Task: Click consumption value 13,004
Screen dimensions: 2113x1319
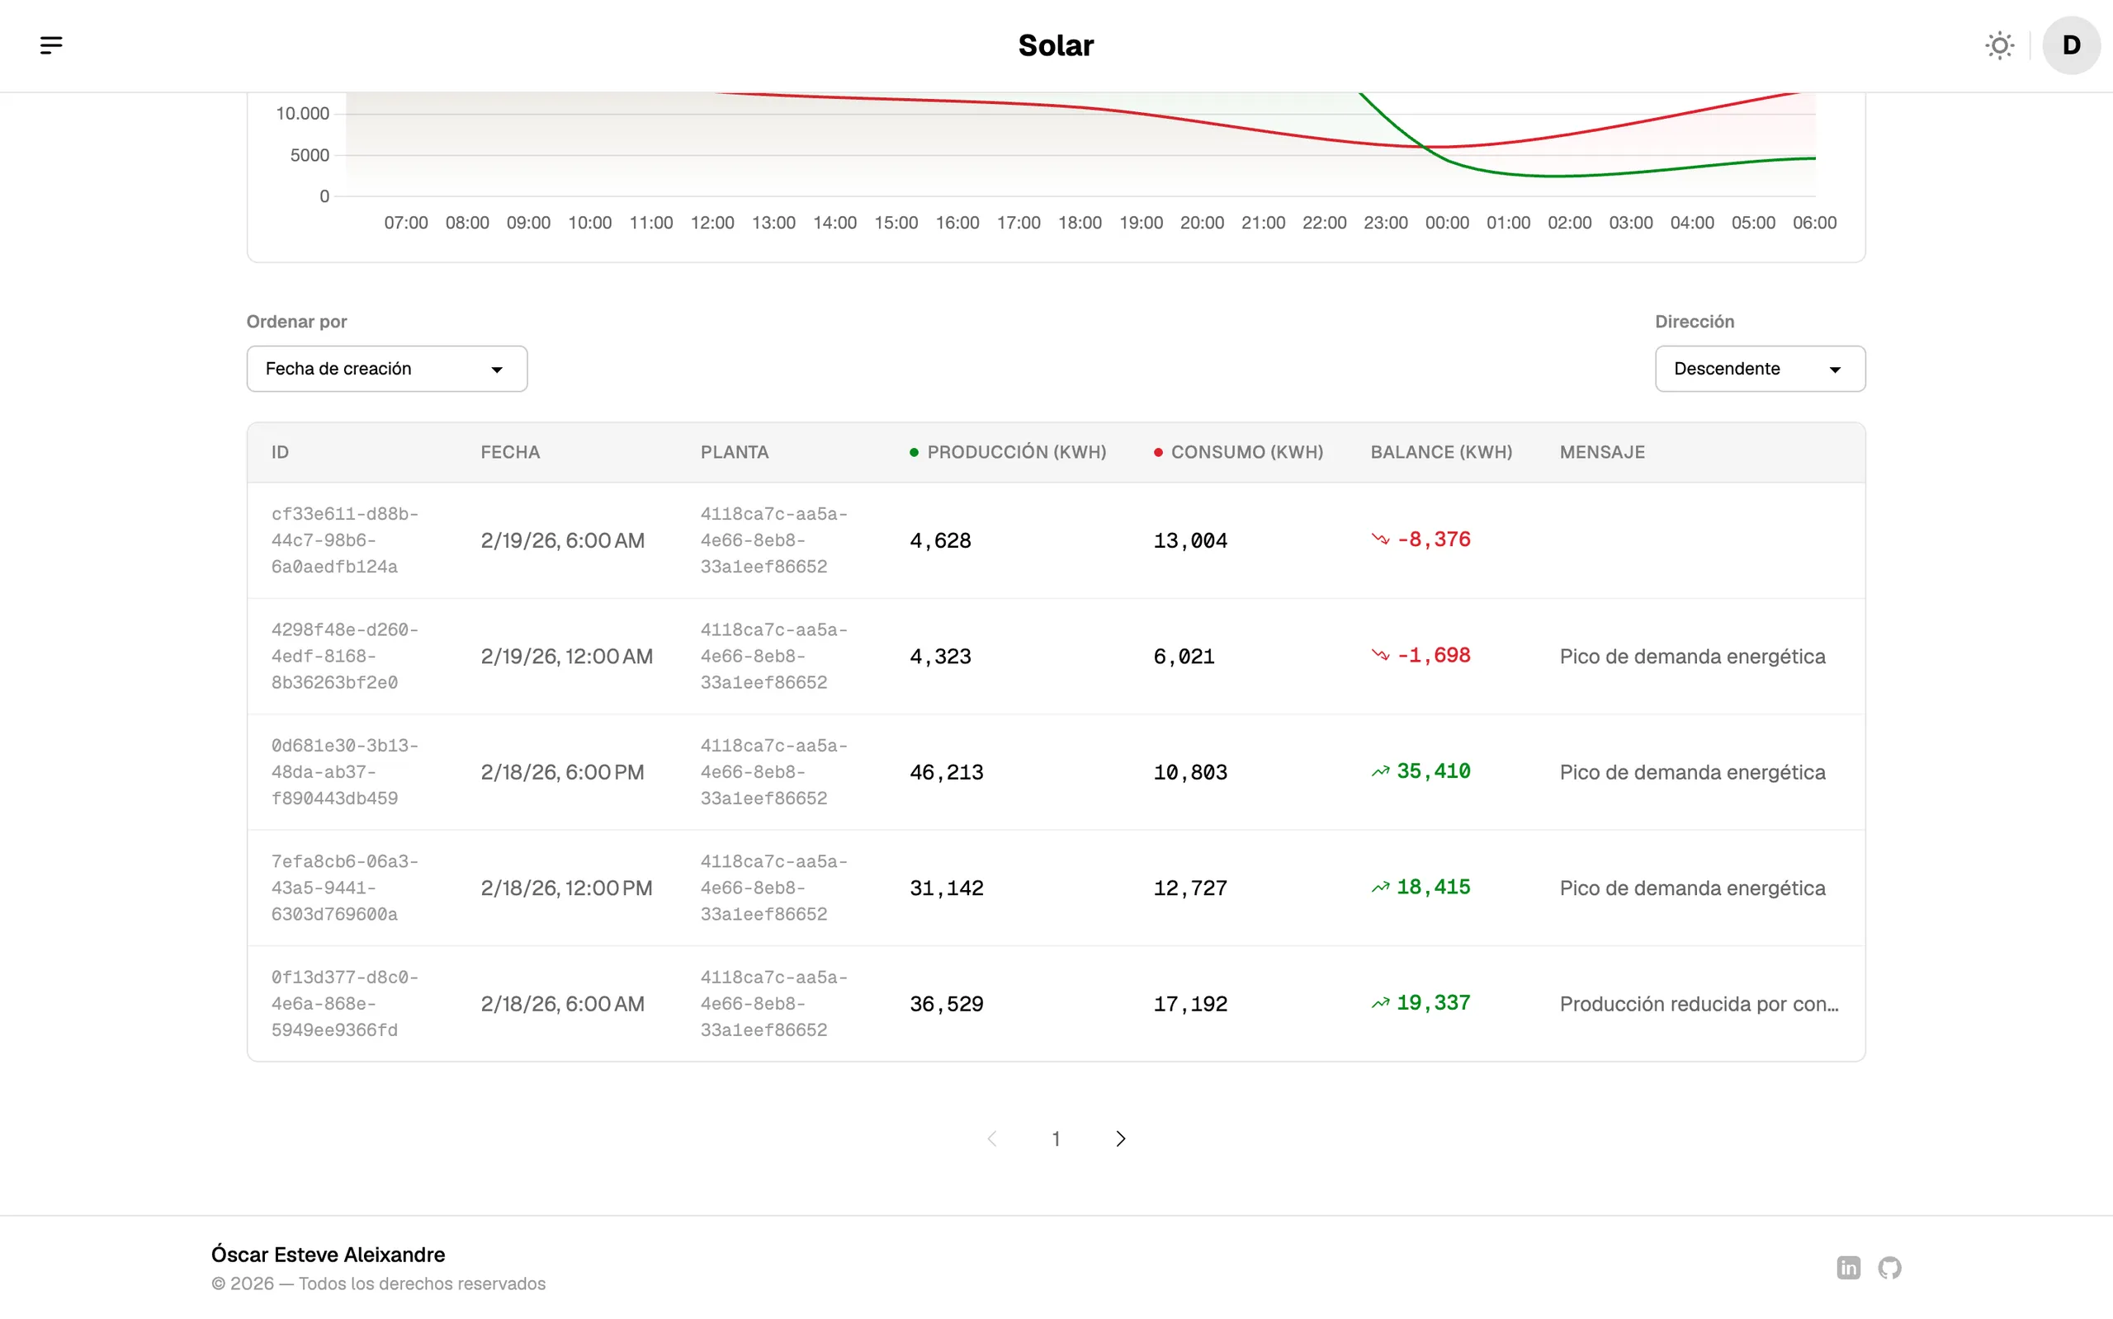Action: [1189, 541]
